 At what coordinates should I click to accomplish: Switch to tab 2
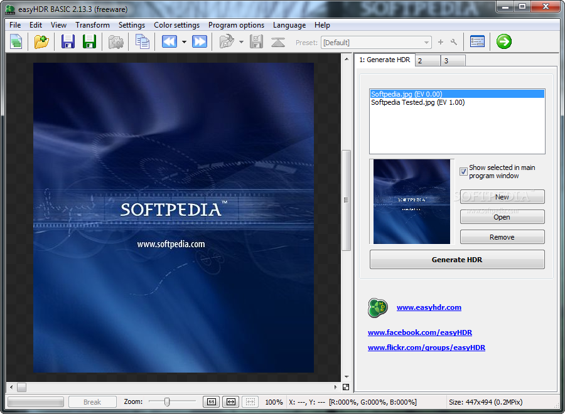coord(428,61)
